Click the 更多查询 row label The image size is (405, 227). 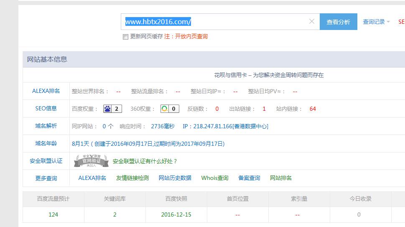tap(46, 178)
